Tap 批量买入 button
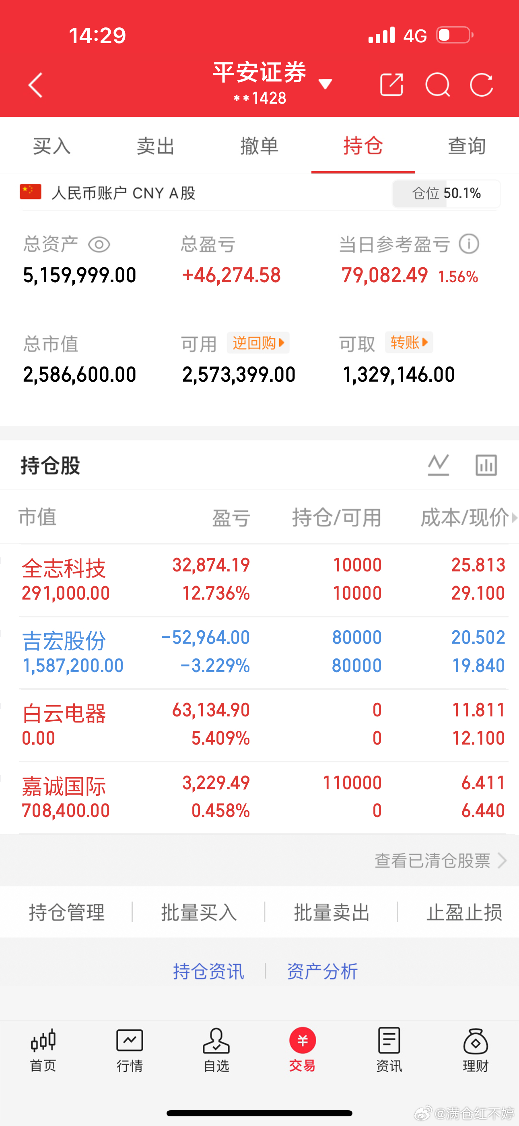This screenshot has width=519, height=1126. pos(199,912)
